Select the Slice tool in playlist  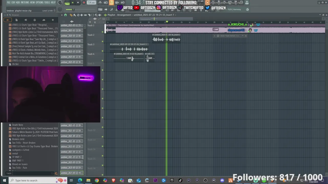tap(89, 15)
